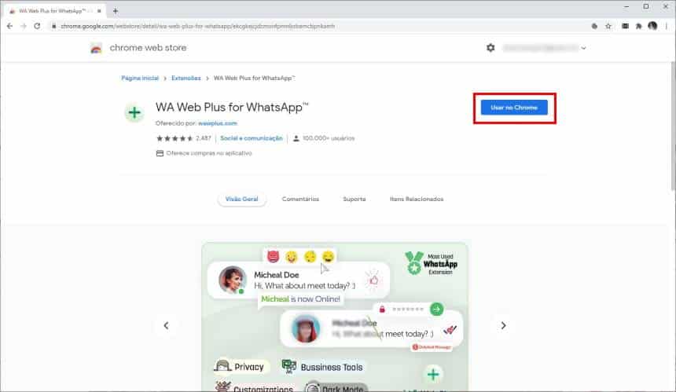Open the settings gear icon
The height and width of the screenshot is (392, 676).
point(490,48)
